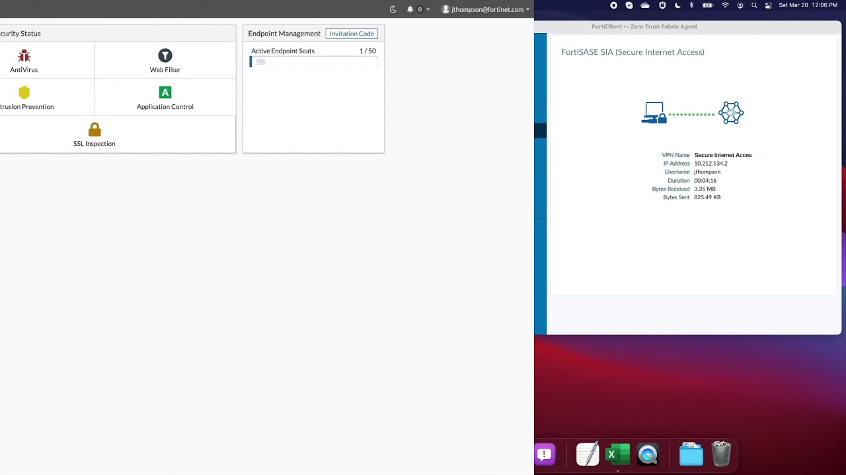Select the Intrusion Prevention shield icon
Viewport: 846px width, 475px height.
click(24, 92)
